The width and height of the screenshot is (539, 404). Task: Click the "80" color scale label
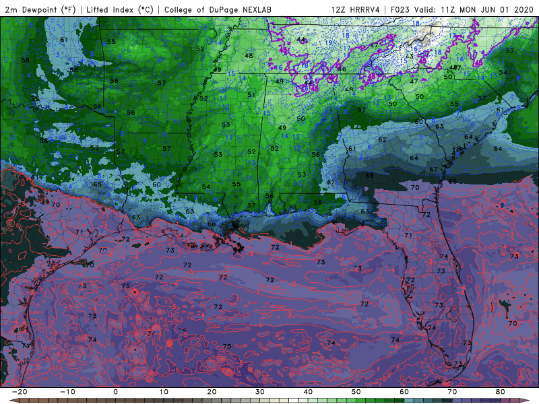coord(501,392)
